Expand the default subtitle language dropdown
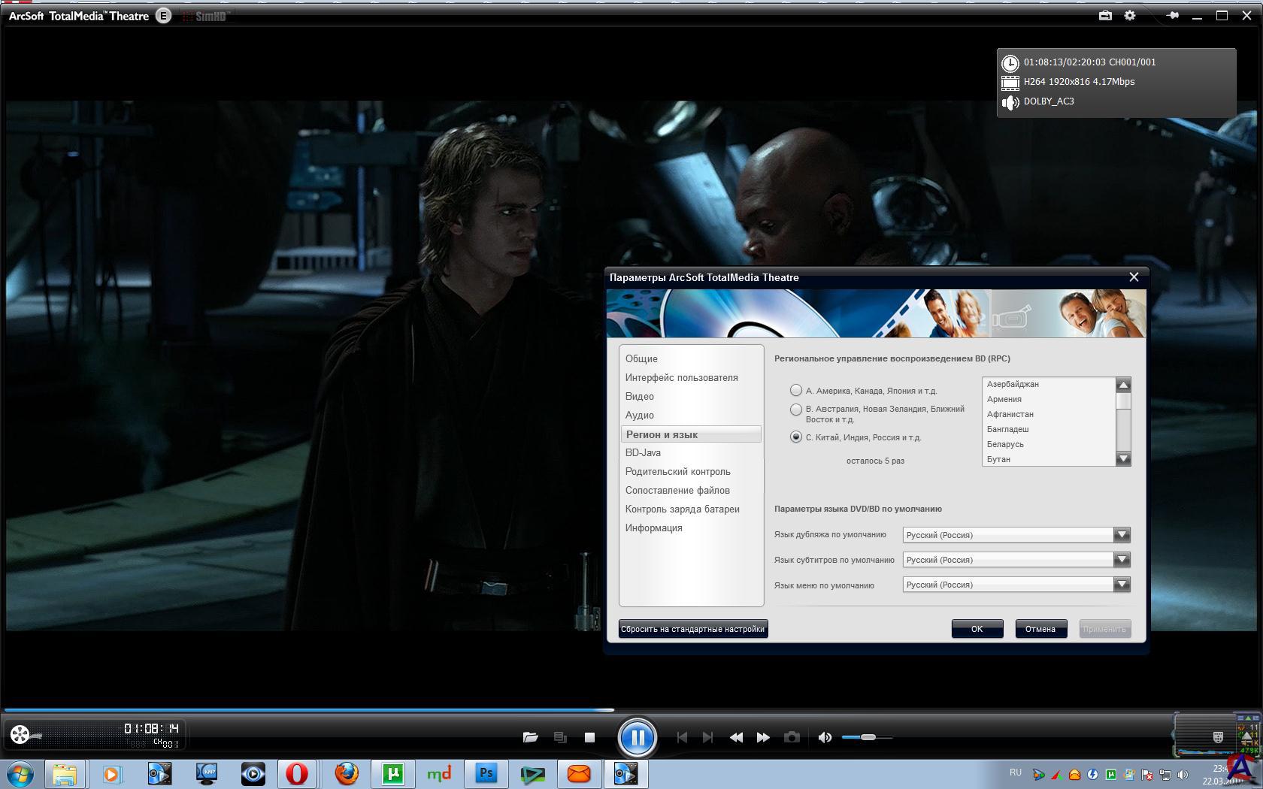The image size is (1263, 789). click(x=1122, y=559)
